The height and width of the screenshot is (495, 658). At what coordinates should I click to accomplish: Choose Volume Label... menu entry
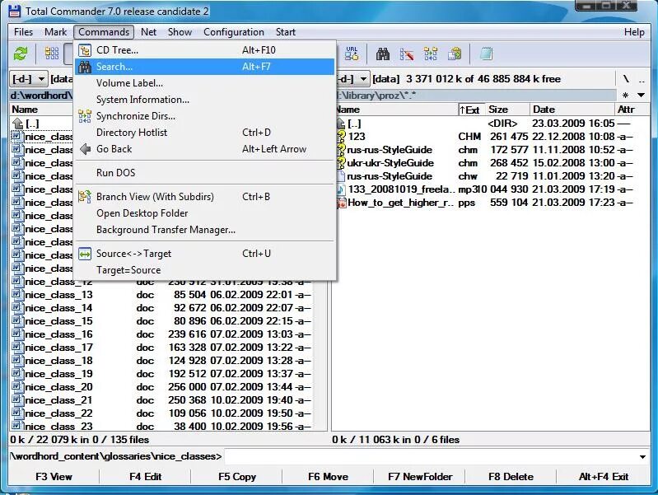(205, 83)
